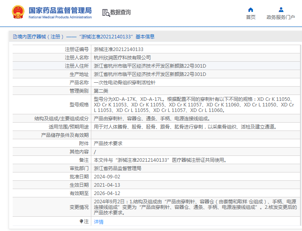This screenshot has width=302, height=231.
Task: Click the 首页 house icon
Action: (251, 9)
